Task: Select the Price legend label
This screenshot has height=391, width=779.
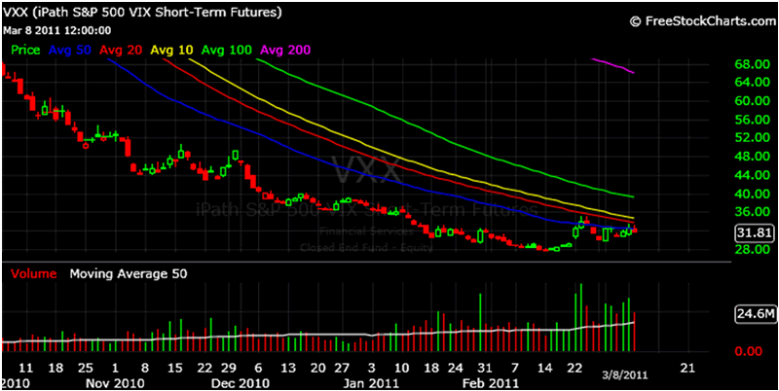Action: click(x=26, y=50)
